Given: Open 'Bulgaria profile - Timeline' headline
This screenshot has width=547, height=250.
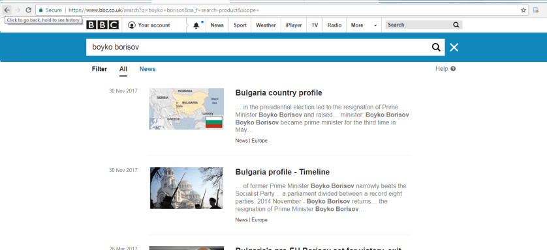Looking at the screenshot, I should (283, 172).
